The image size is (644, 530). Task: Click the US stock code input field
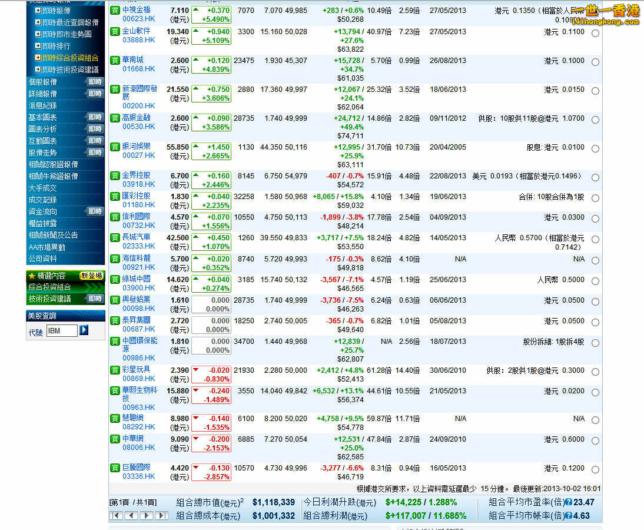click(62, 331)
